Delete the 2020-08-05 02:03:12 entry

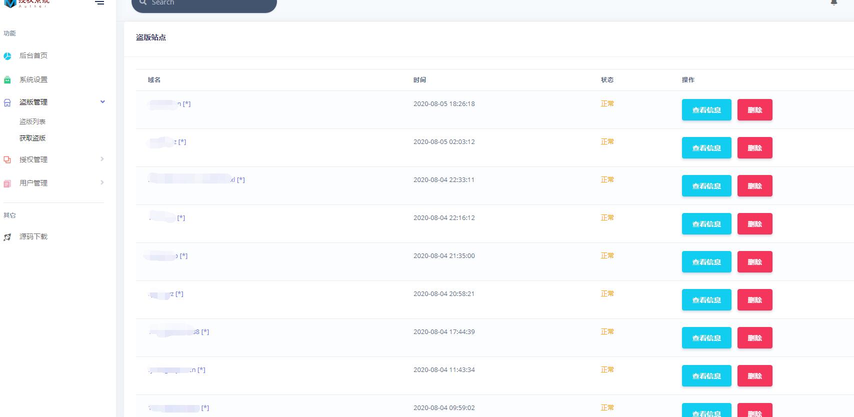click(754, 148)
